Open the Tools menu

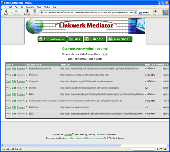[x=39, y=7]
